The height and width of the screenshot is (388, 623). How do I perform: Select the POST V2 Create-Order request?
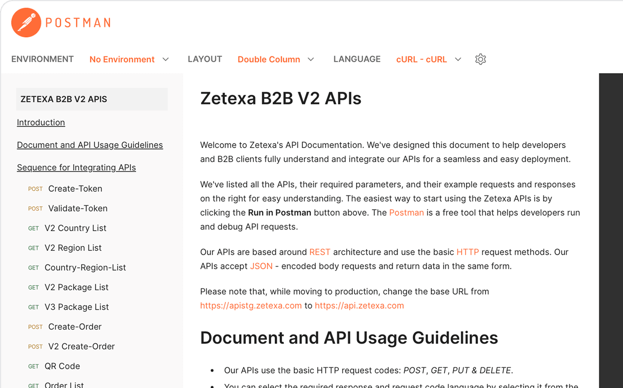(x=81, y=347)
